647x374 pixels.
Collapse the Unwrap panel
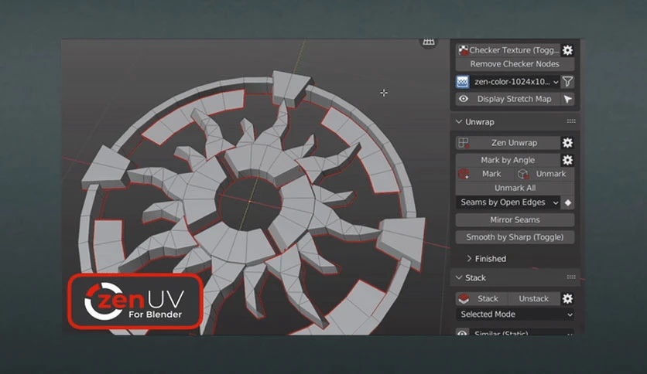pos(459,121)
